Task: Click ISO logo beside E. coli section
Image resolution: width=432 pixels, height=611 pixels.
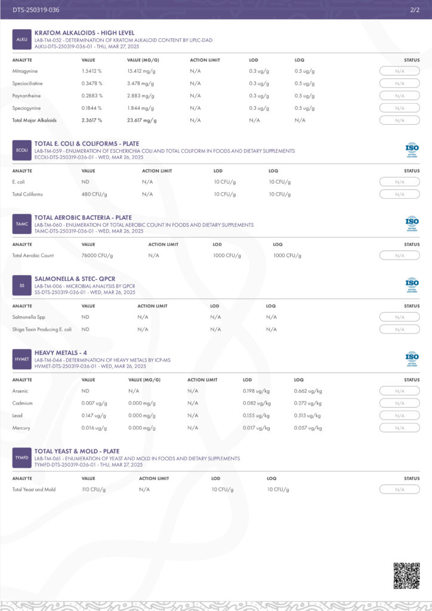Action: (412, 150)
